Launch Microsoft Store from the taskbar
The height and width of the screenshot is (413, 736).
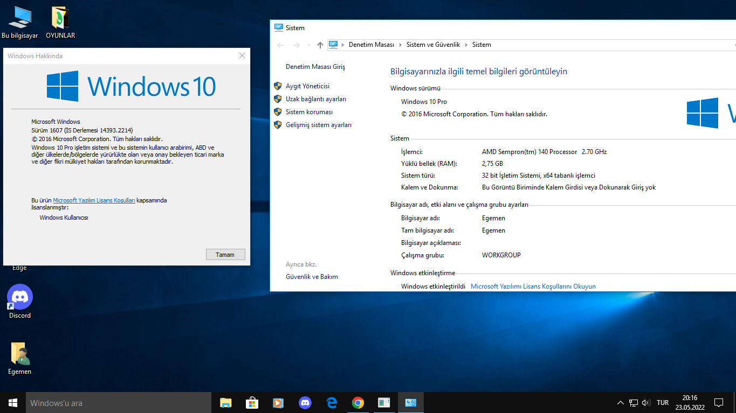click(252, 403)
